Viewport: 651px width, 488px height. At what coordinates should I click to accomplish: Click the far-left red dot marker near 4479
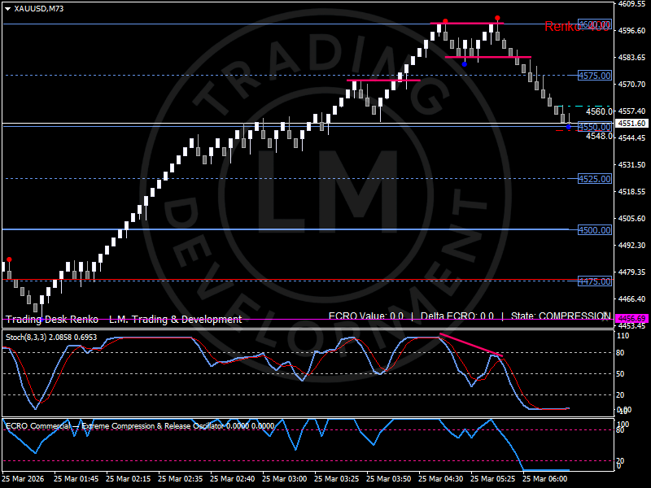[9, 259]
